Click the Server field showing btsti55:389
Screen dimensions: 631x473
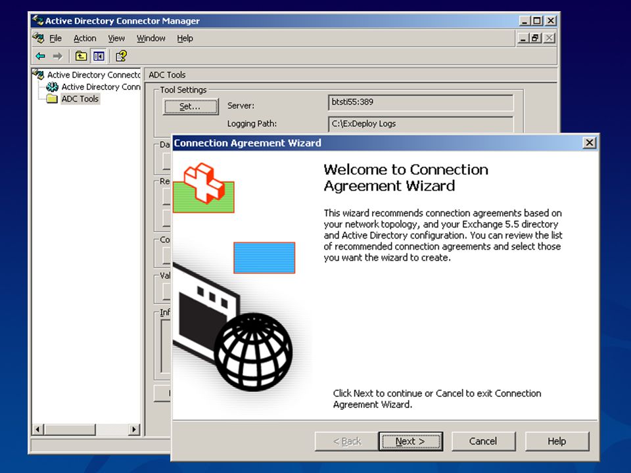coord(421,102)
